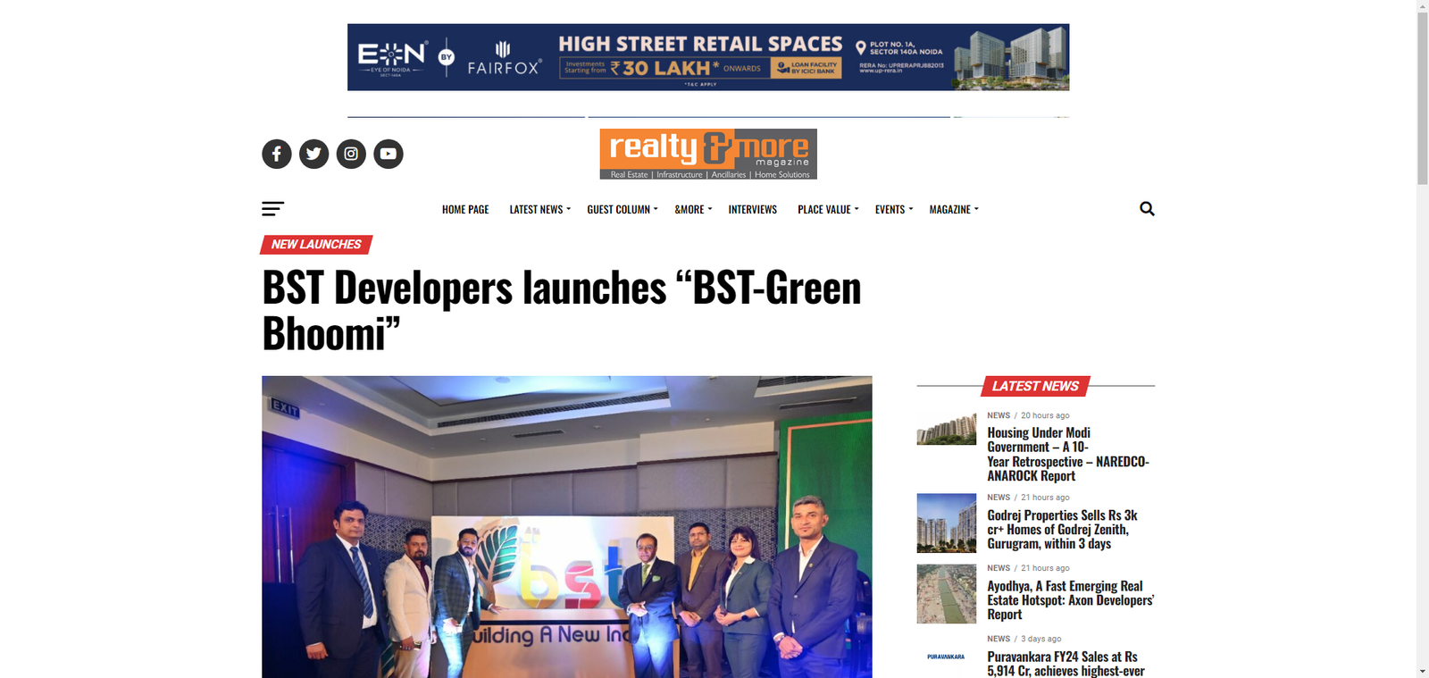Image resolution: width=1429 pixels, height=678 pixels.
Task: Go to Home Page menu item
Action: (465, 209)
